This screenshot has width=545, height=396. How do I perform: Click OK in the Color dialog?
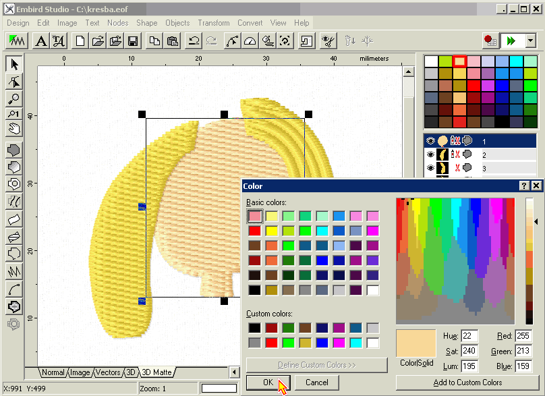click(x=268, y=383)
